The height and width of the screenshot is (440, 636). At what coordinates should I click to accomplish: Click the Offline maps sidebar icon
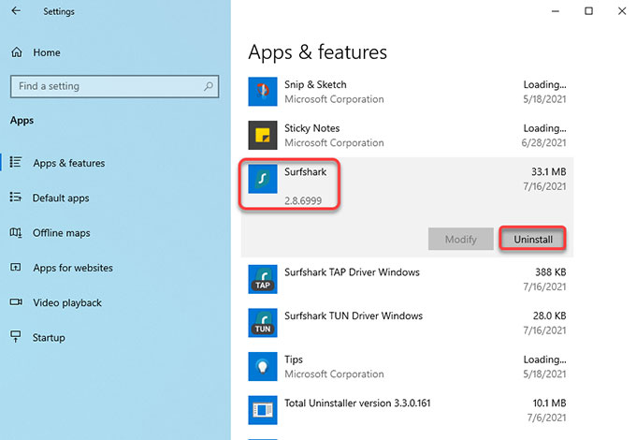(16, 232)
